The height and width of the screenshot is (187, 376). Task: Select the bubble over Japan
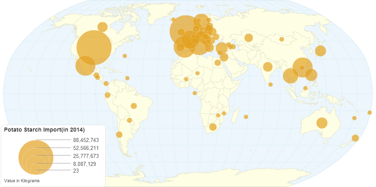pos(320,51)
